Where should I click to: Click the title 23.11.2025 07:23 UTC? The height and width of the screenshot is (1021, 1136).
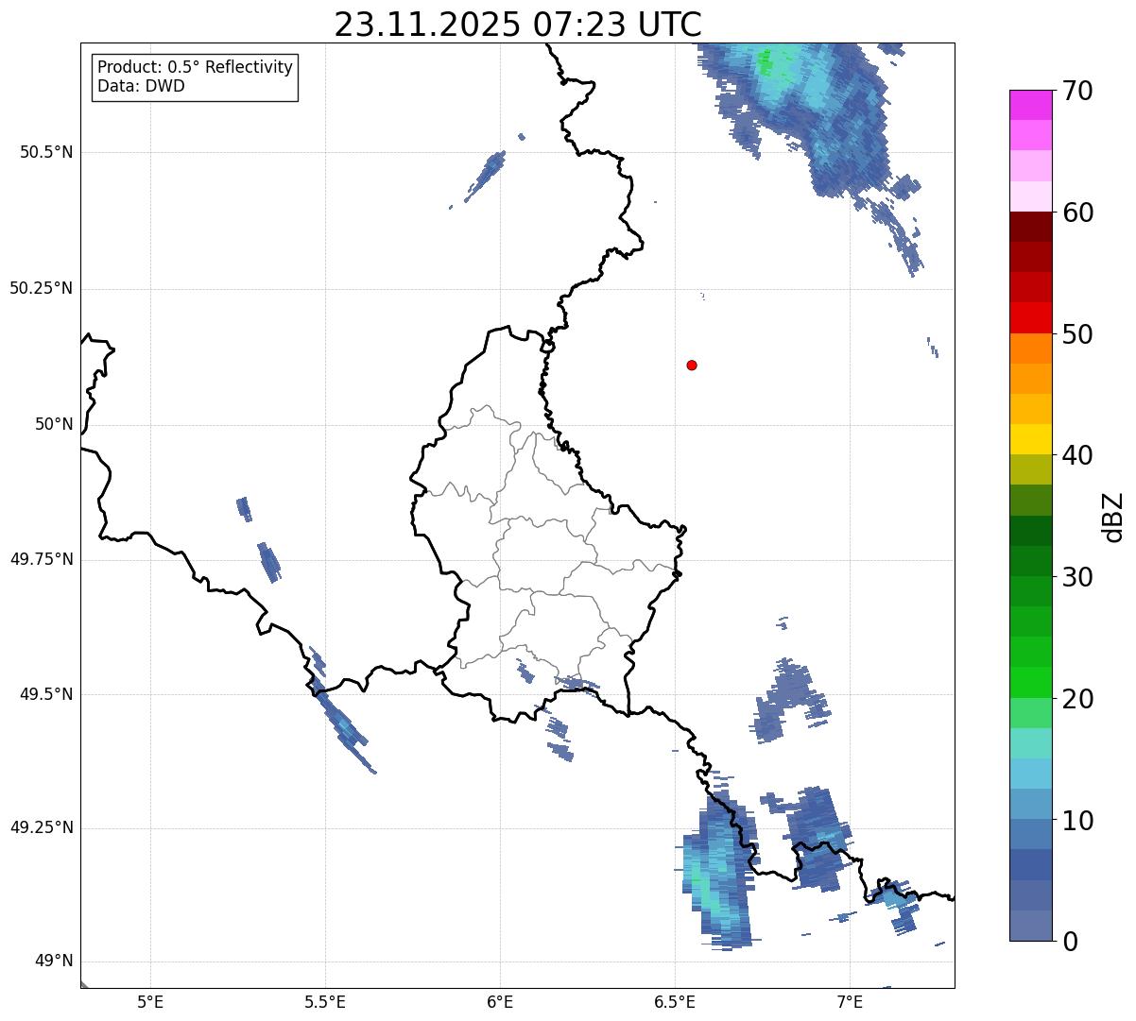tap(518, 24)
